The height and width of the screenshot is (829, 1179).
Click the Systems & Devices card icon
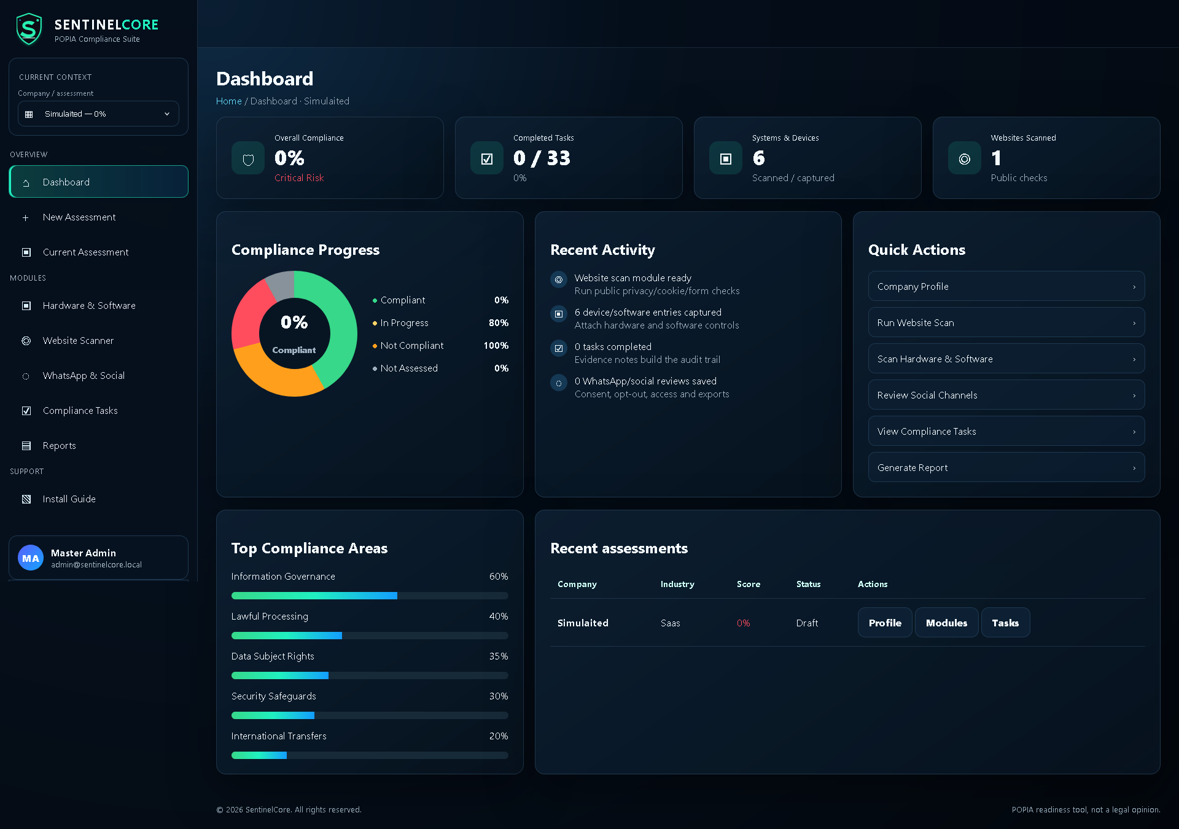point(726,158)
